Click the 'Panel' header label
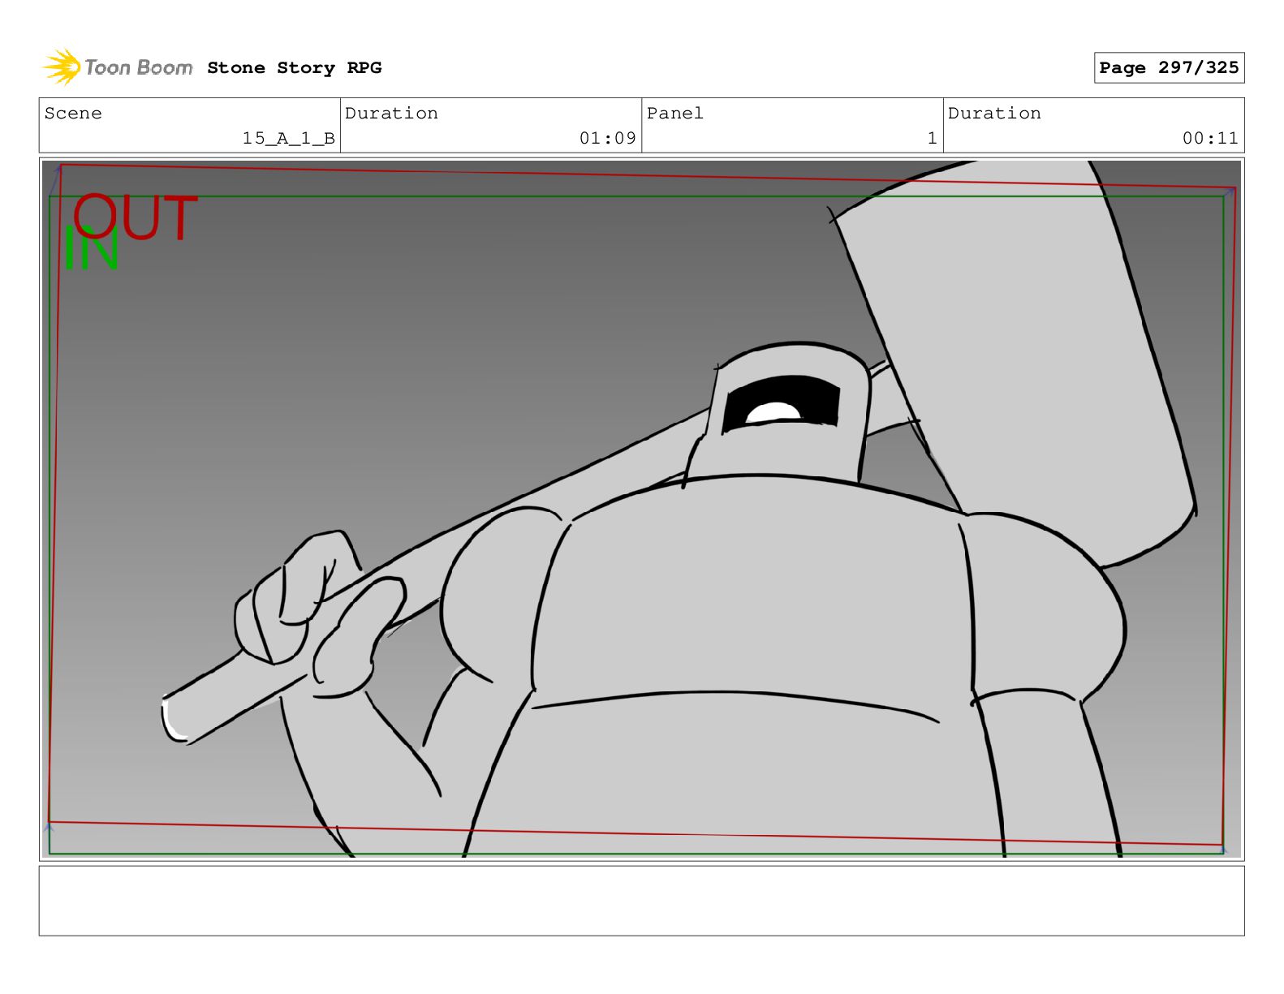 click(x=675, y=114)
